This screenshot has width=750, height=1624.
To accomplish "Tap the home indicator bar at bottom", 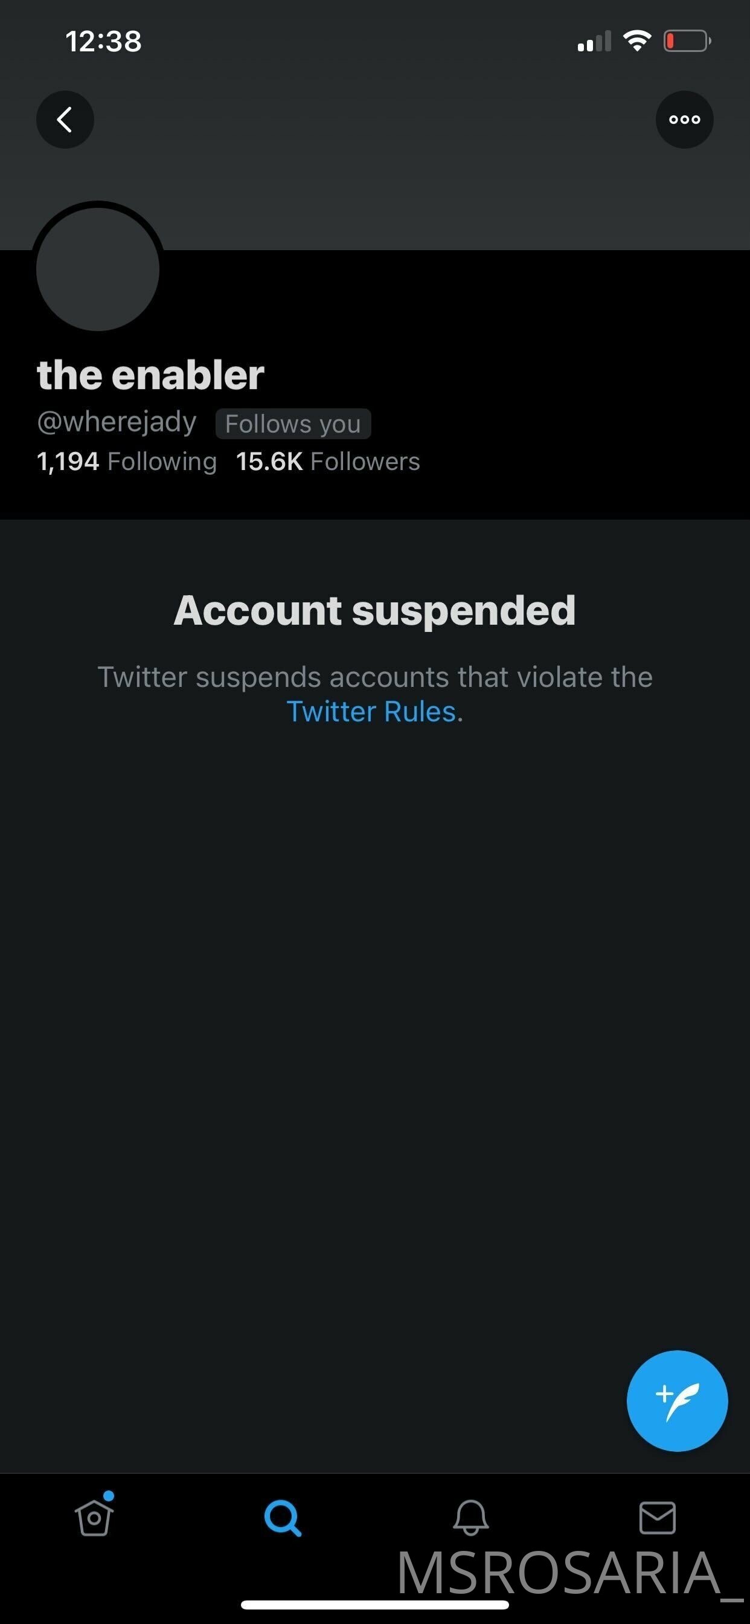I will click(x=375, y=1605).
